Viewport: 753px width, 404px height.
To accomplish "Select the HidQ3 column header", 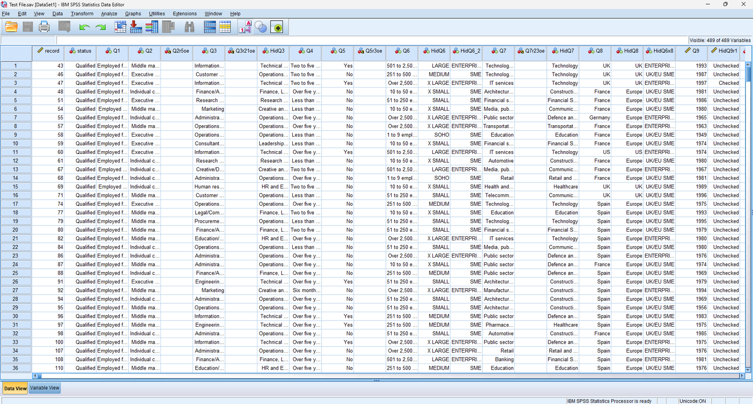I will coord(273,51).
